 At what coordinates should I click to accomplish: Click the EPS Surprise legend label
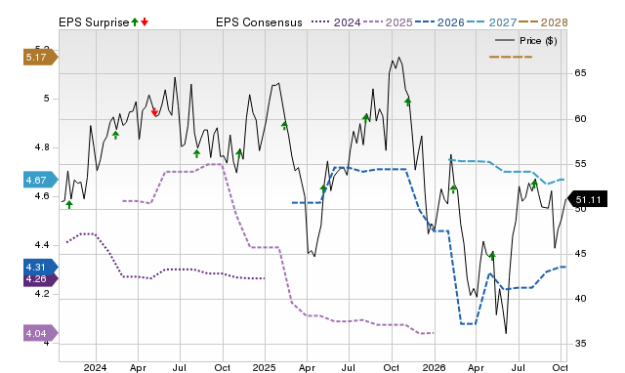pyautogui.click(x=94, y=22)
